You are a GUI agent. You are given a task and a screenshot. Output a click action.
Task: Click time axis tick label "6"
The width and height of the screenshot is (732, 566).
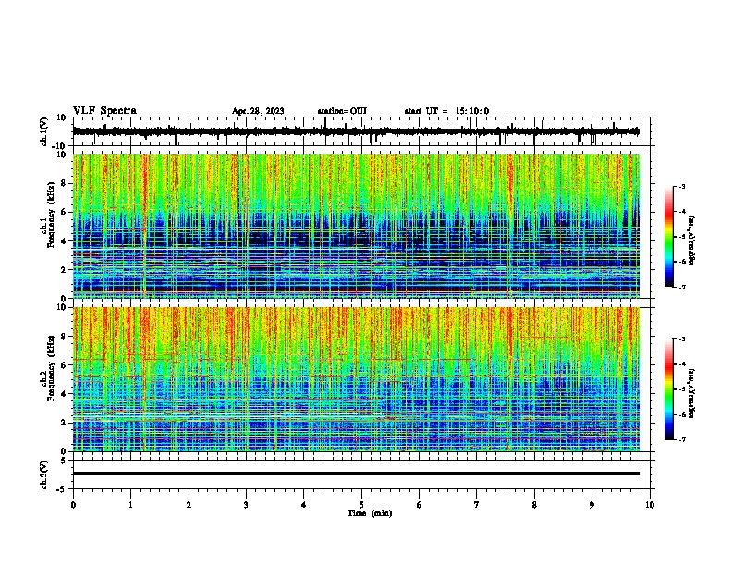click(x=420, y=505)
